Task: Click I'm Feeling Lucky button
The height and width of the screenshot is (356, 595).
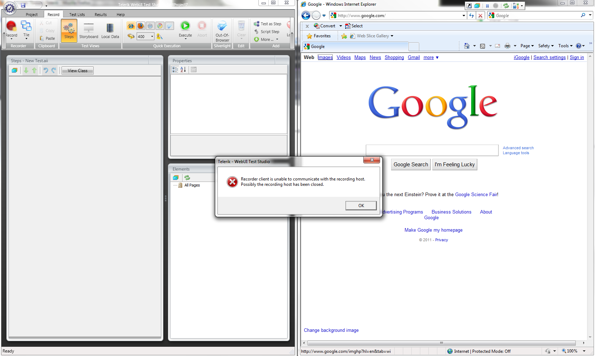Action: [x=454, y=164]
